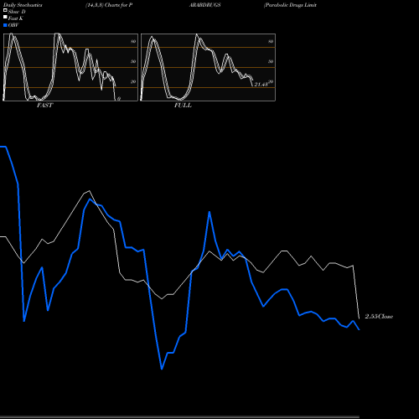This screenshot has height=419, width=419.
Task: Click the 'FAST' chart label
Action: [x=44, y=106]
